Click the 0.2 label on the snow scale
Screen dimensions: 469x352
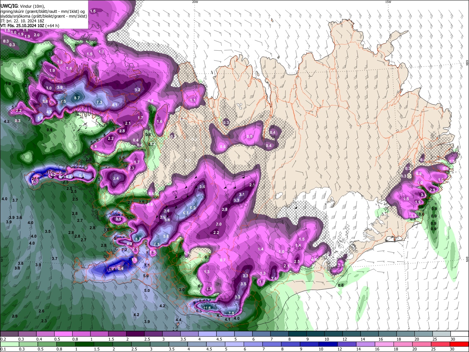coord(3,339)
